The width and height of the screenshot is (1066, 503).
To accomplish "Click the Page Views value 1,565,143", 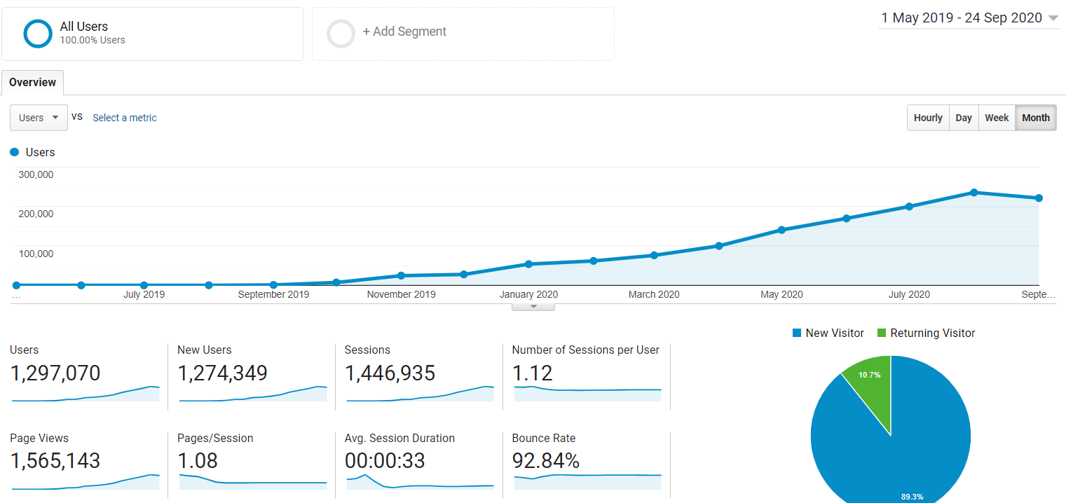I will 55,461.
